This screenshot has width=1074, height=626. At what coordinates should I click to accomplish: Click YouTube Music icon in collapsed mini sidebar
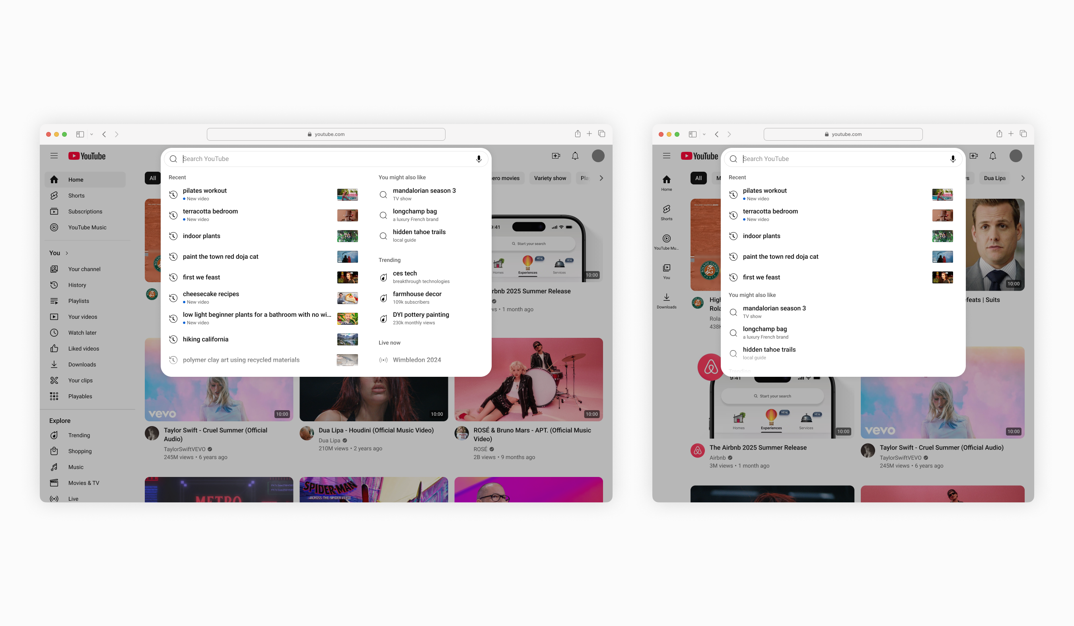coord(666,239)
